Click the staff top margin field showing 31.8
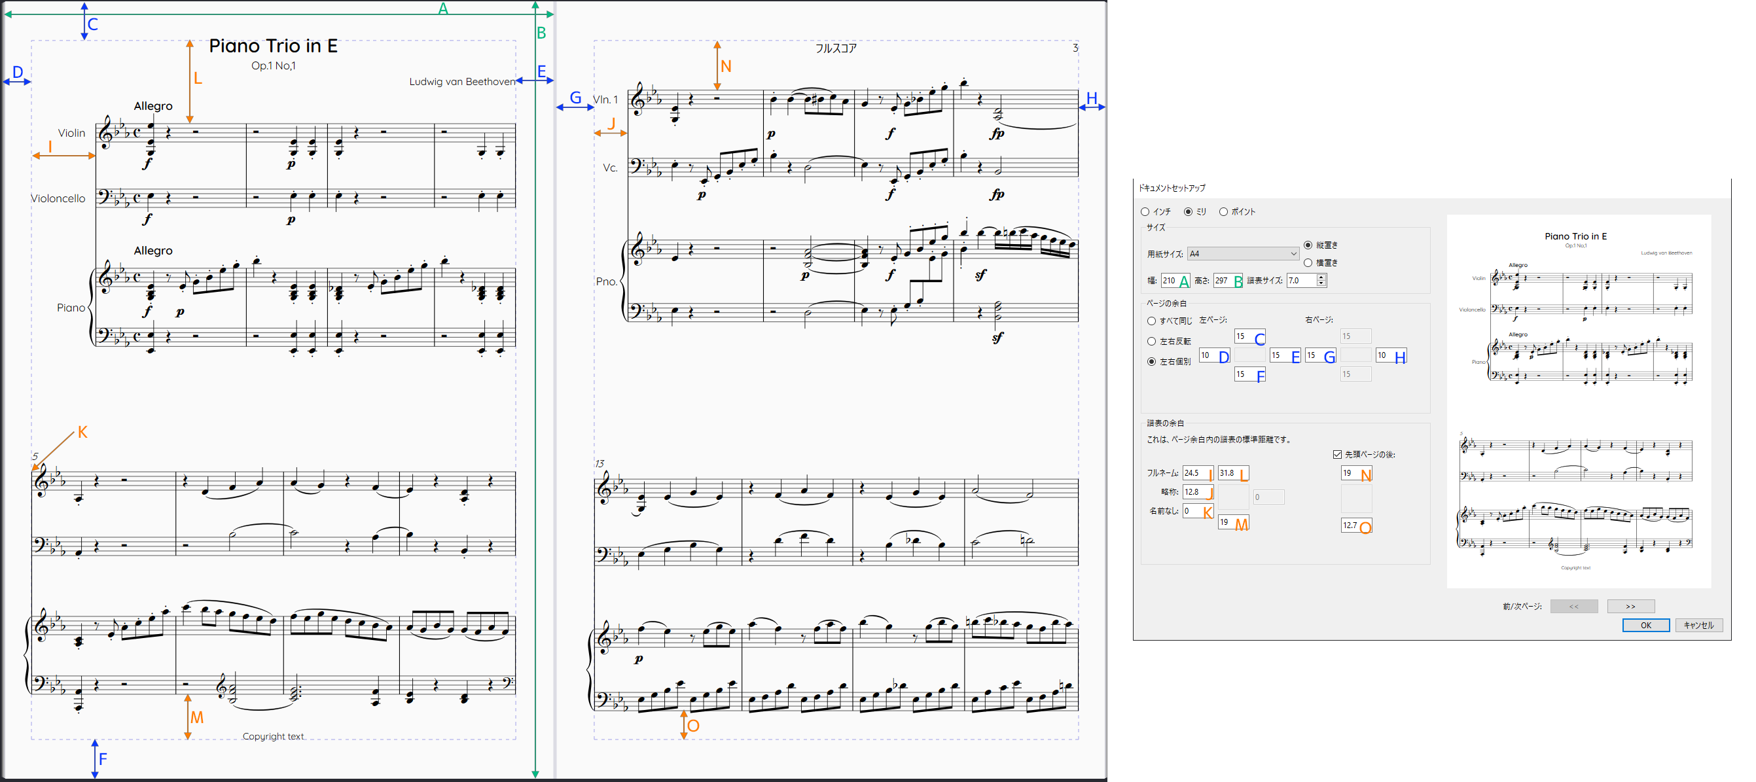The image size is (1756, 782). tap(1233, 473)
